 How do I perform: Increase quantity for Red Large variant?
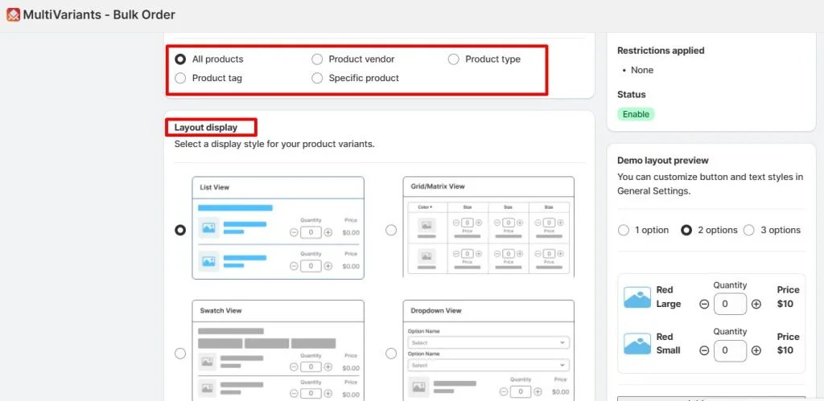point(756,304)
